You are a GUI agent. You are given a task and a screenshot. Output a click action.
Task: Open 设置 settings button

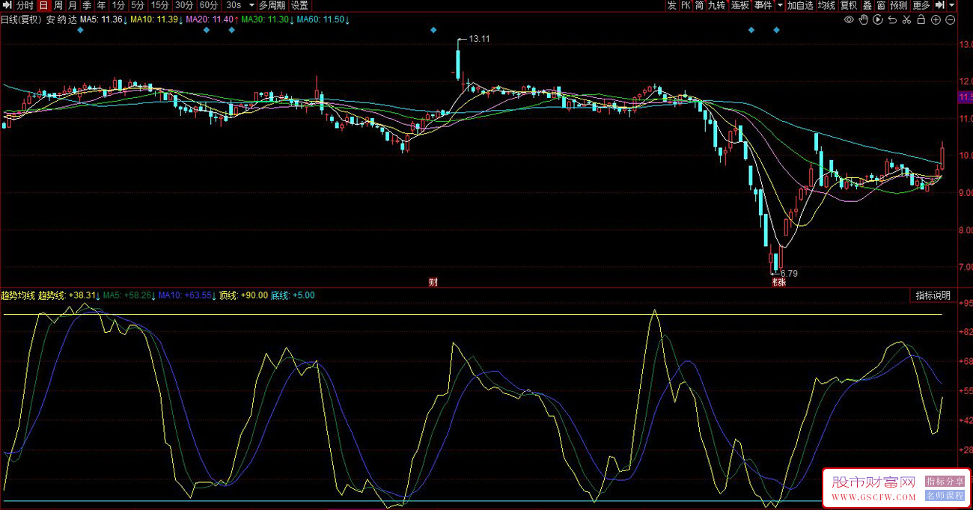point(299,5)
